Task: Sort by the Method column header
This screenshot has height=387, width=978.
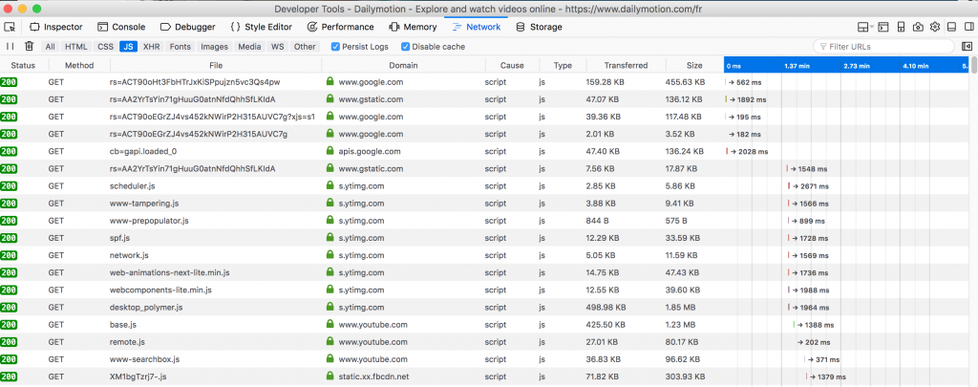Action: tap(79, 65)
